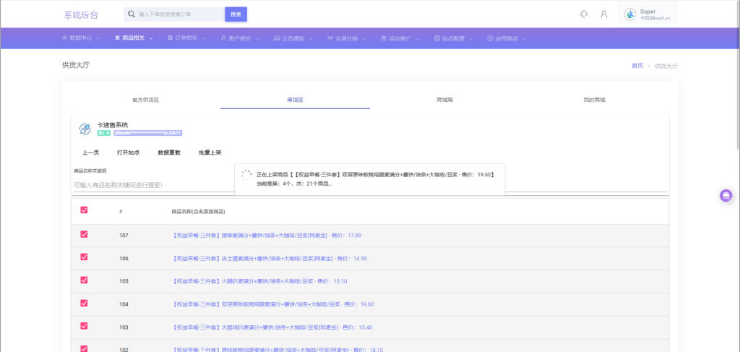740x352 pixels.
Task: Select the 串货区 tab
Action: click(295, 100)
